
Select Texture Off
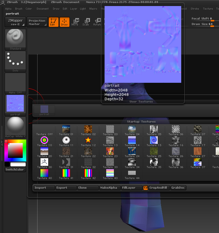click(x=44, y=130)
